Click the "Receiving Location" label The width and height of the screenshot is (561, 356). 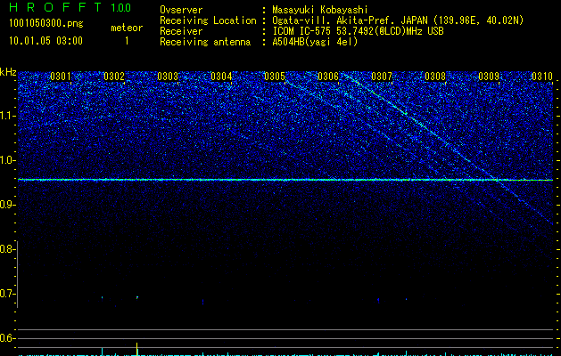click(208, 20)
